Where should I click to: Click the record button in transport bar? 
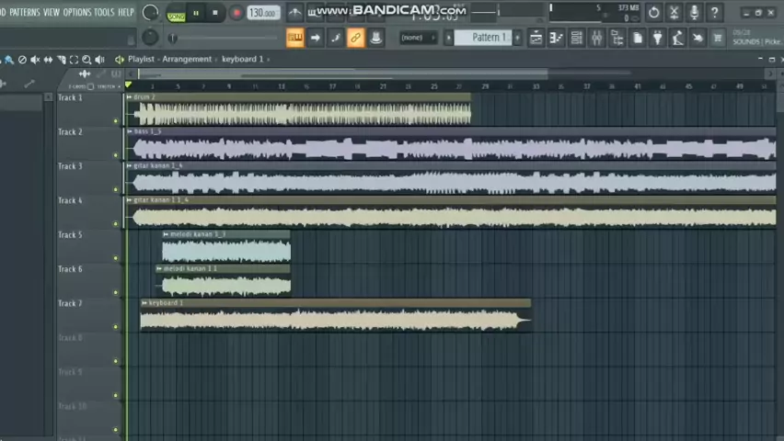(236, 13)
